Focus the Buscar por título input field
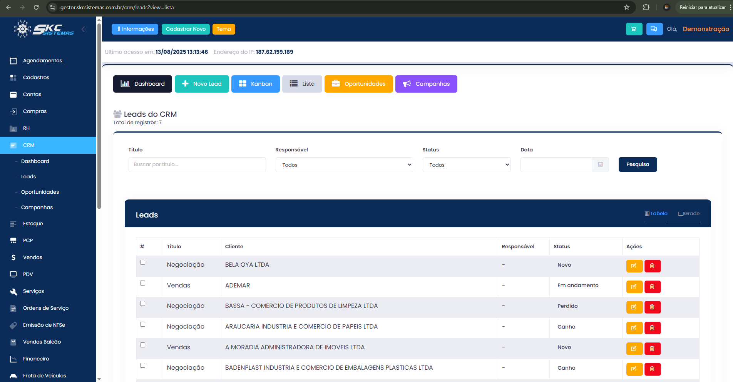 pos(197,164)
